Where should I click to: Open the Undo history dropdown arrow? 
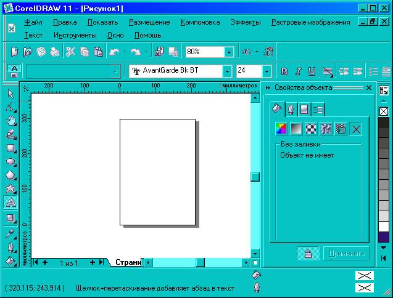125,52
